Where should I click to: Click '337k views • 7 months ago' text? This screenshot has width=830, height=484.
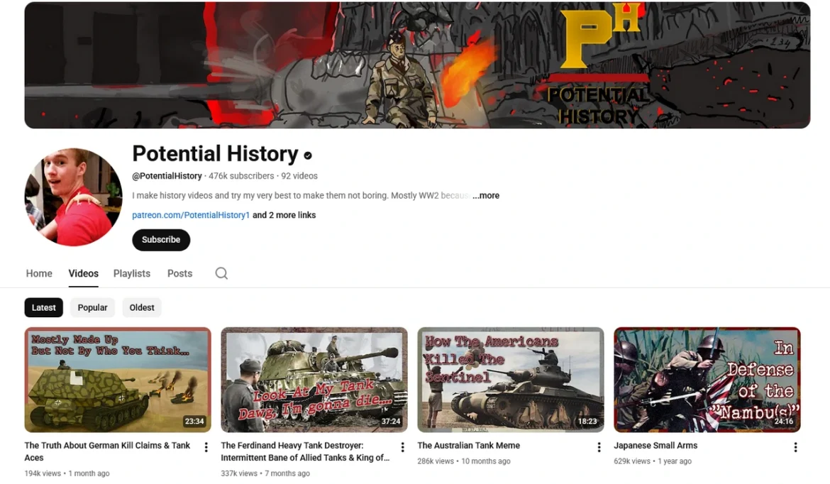point(265,473)
